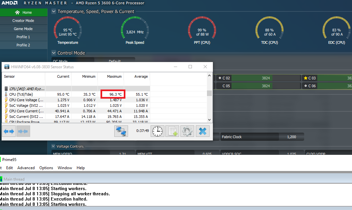Image resolution: width=352 pixels, height=210 pixels.
Task: Open Prime95 Help menu
Action: [x=81, y=168]
